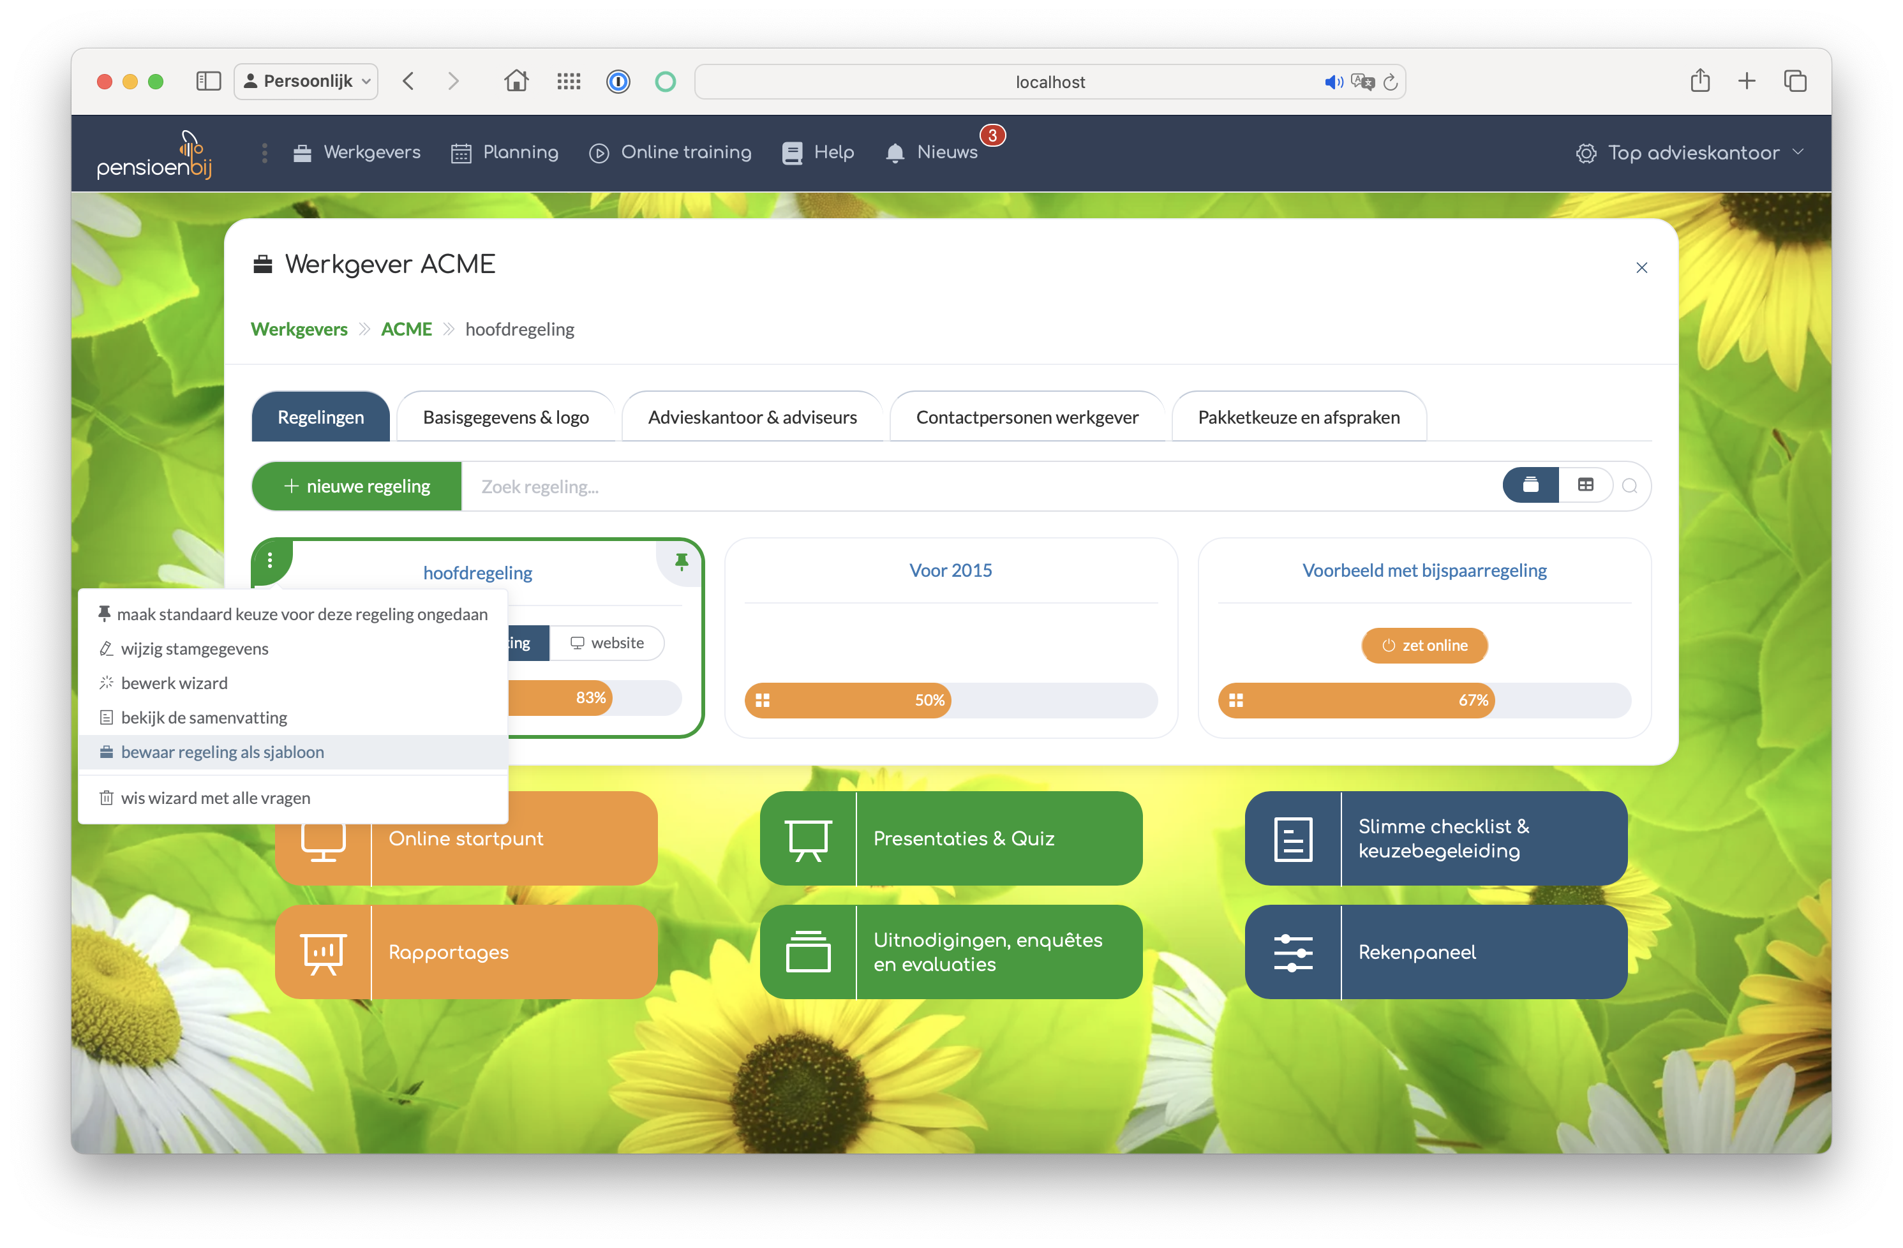Click the zet online button
The width and height of the screenshot is (1903, 1248).
tap(1424, 645)
